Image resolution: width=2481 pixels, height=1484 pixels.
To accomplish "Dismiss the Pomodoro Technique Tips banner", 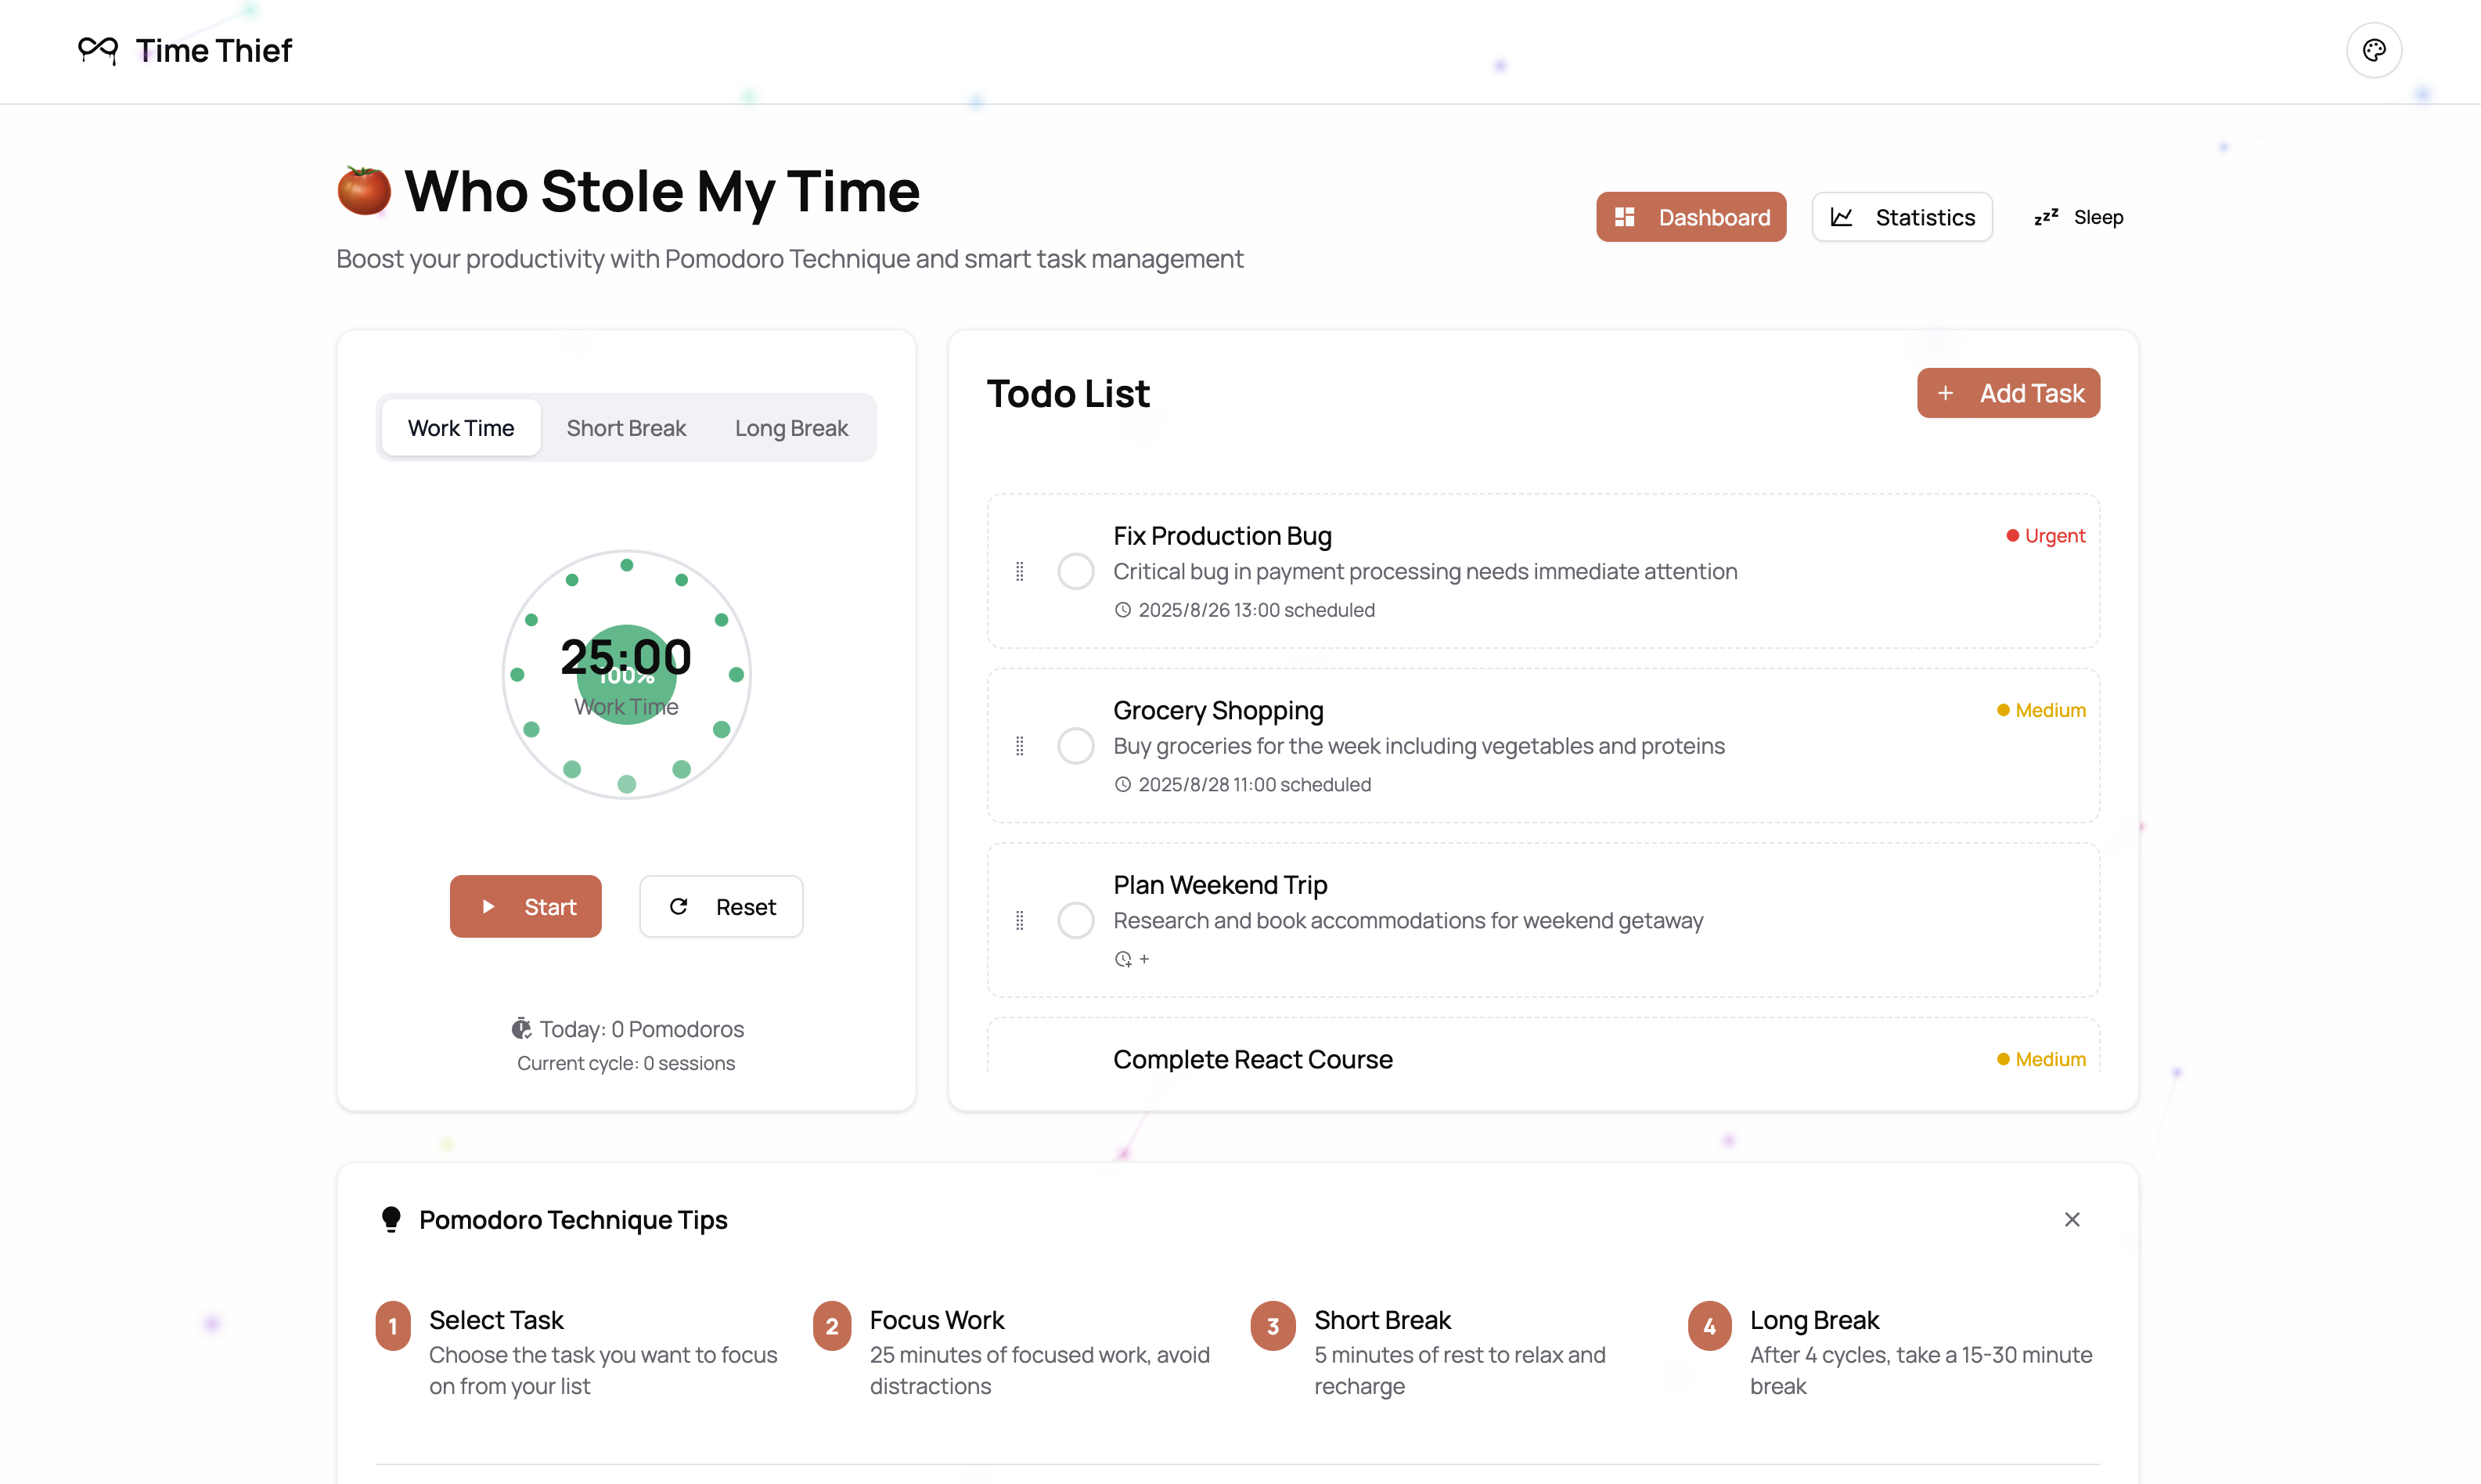I will pos(2072,1218).
